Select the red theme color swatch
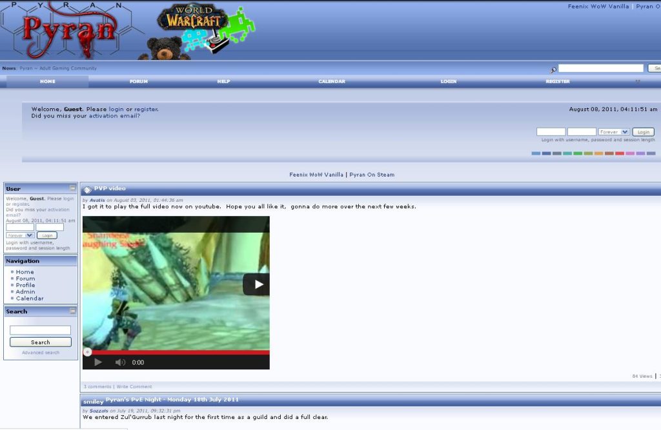The image size is (661, 430). [619, 153]
